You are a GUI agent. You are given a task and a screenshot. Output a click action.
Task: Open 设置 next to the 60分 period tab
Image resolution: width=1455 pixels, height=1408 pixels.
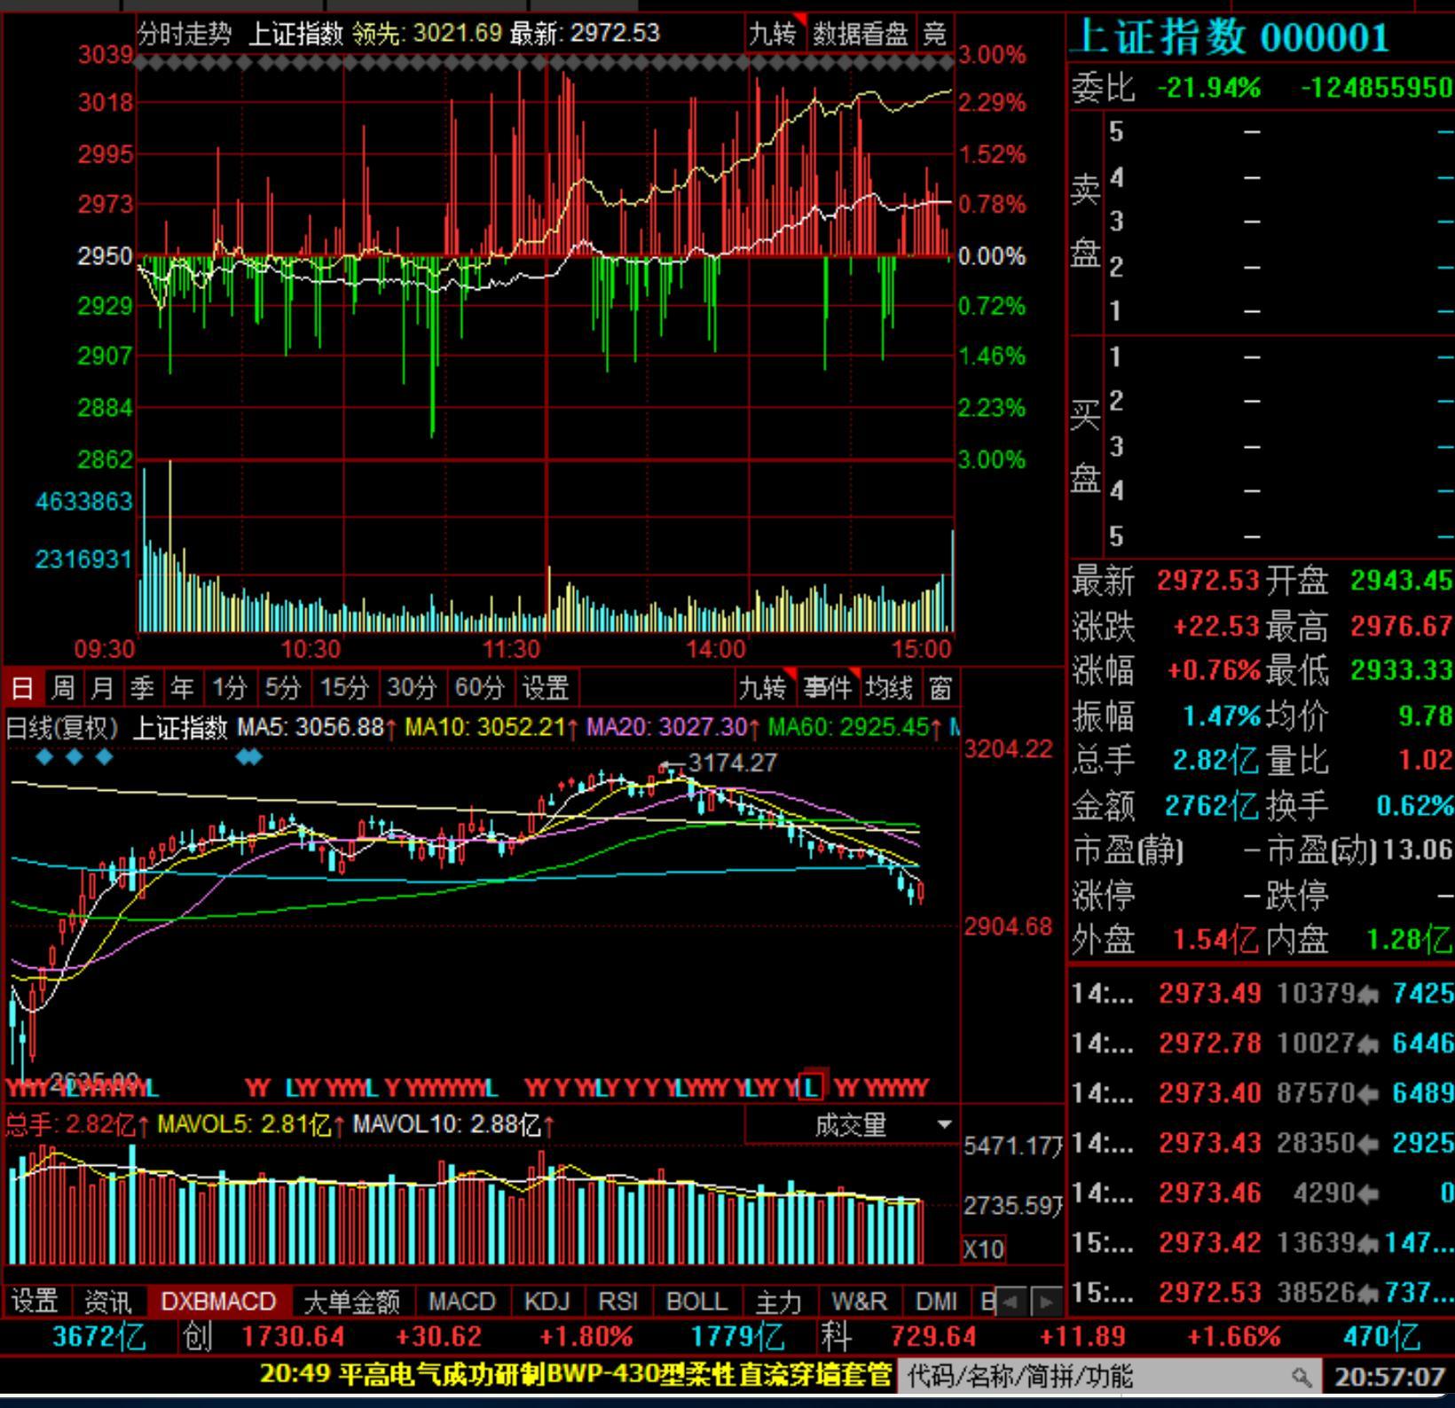click(x=545, y=687)
